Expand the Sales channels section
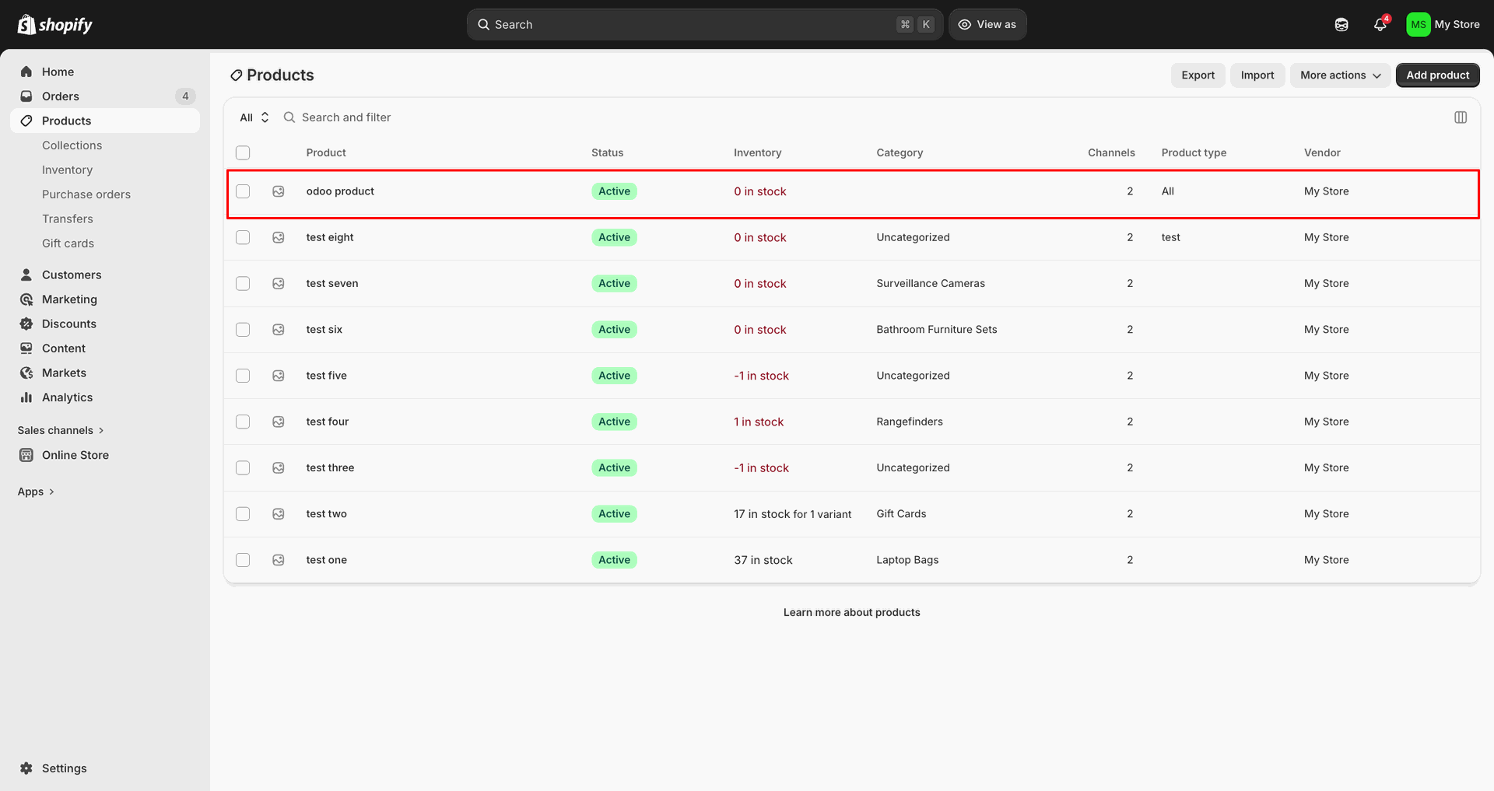 (61, 430)
